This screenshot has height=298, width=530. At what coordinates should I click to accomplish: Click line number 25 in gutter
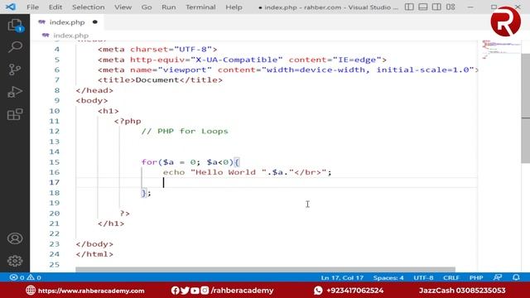(x=54, y=265)
